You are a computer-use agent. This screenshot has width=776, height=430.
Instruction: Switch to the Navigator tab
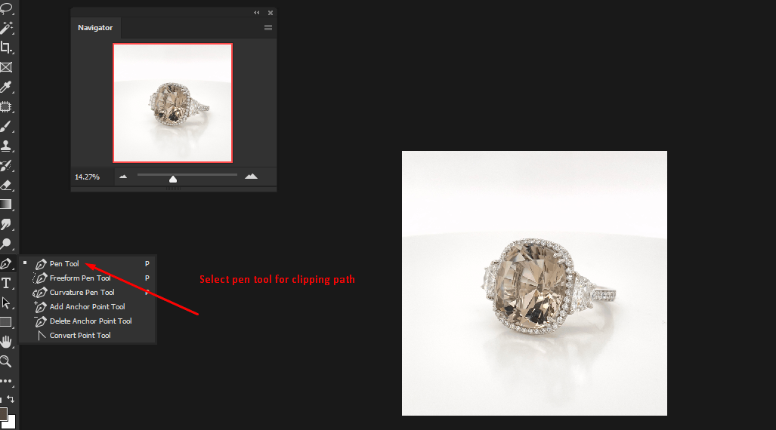point(95,28)
